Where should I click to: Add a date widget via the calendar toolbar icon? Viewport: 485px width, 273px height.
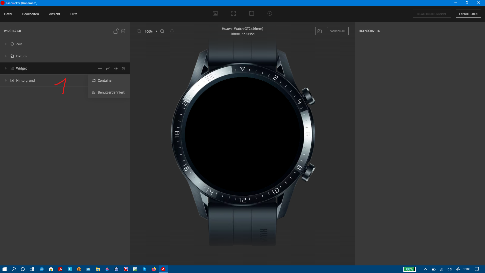252,13
